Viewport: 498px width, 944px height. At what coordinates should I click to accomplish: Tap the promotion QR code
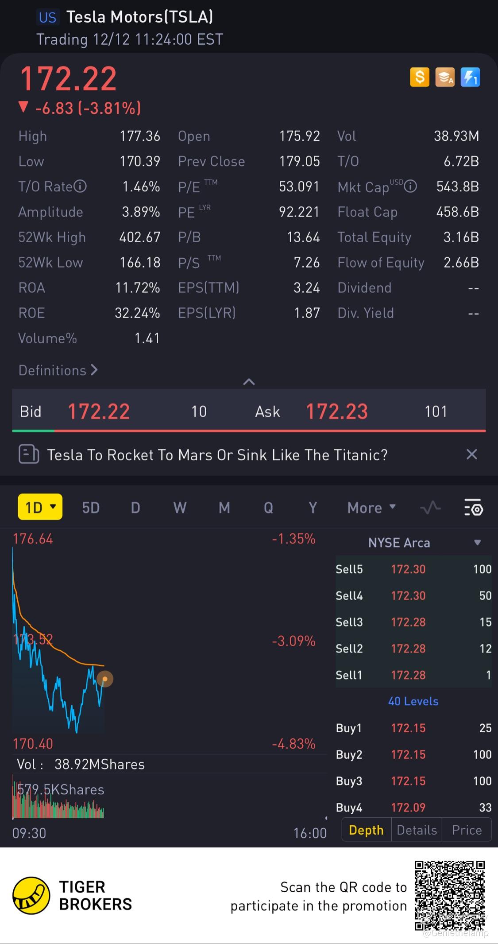click(450, 895)
